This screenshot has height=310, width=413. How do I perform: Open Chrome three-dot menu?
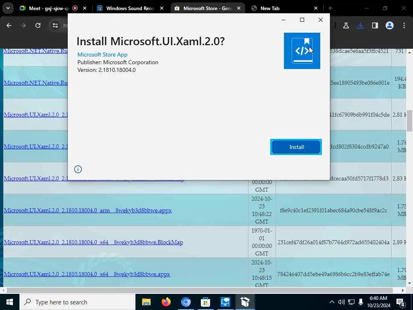[404, 25]
